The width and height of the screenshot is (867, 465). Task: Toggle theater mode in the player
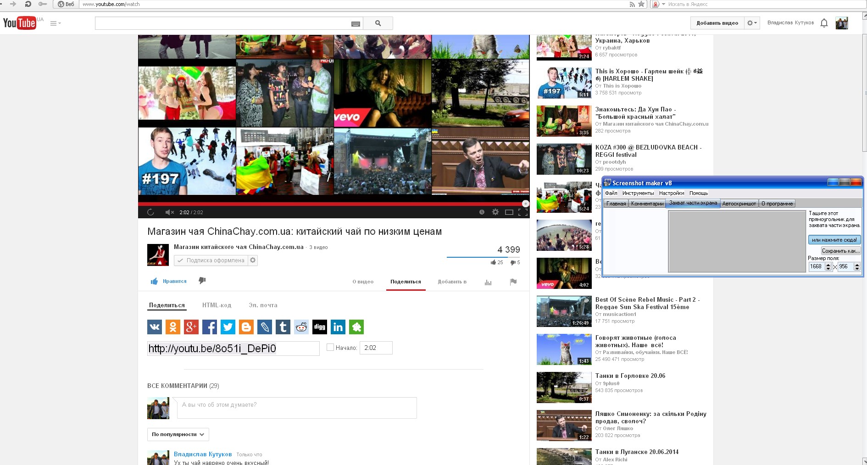509,212
